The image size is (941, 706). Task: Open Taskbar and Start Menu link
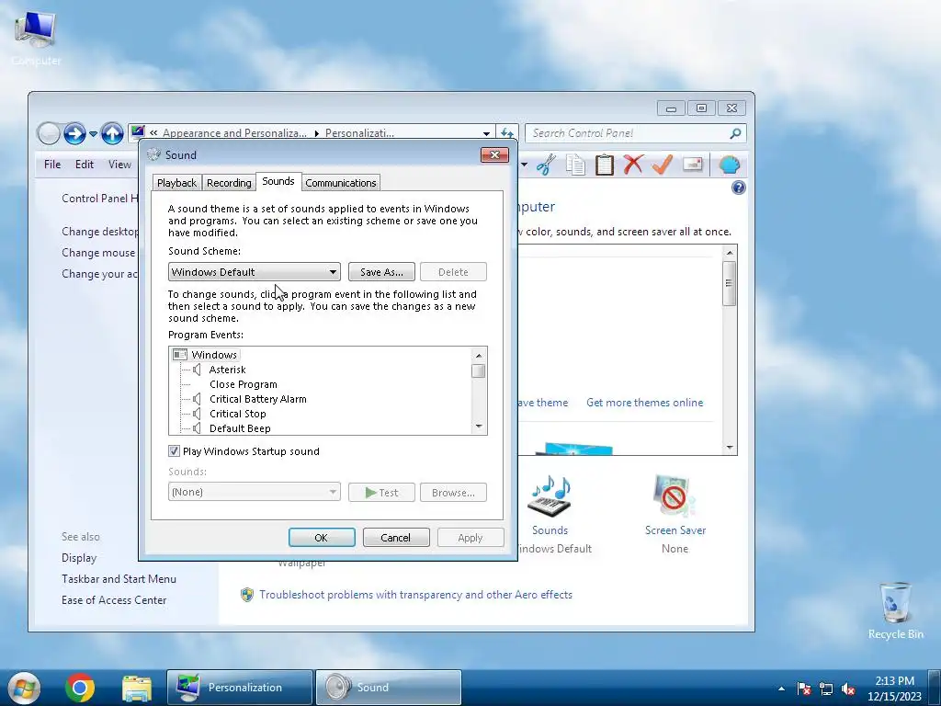coord(119,579)
